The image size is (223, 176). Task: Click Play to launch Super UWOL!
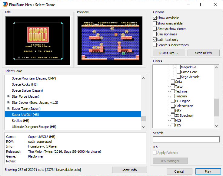pos(208,171)
